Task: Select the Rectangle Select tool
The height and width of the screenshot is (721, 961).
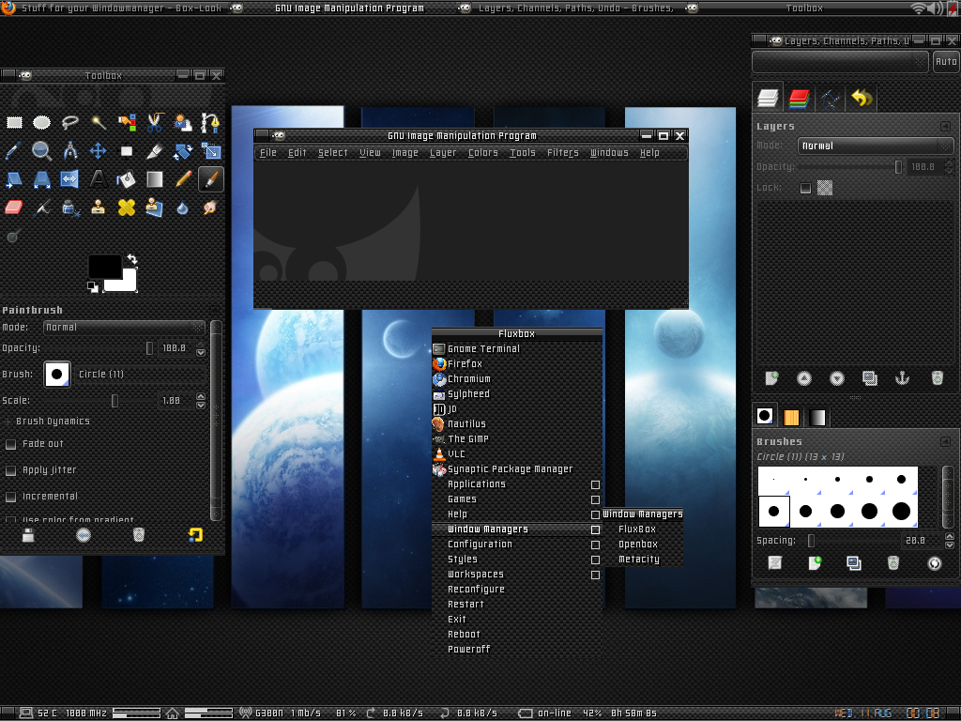Action: point(14,123)
